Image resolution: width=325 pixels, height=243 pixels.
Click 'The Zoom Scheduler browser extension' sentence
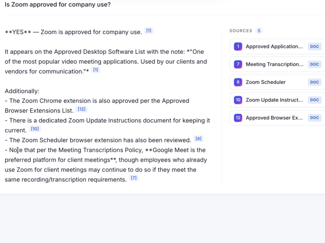click(x=100, y=140)
